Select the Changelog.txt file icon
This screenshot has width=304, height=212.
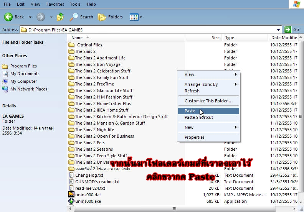click(x=71, y=175)
